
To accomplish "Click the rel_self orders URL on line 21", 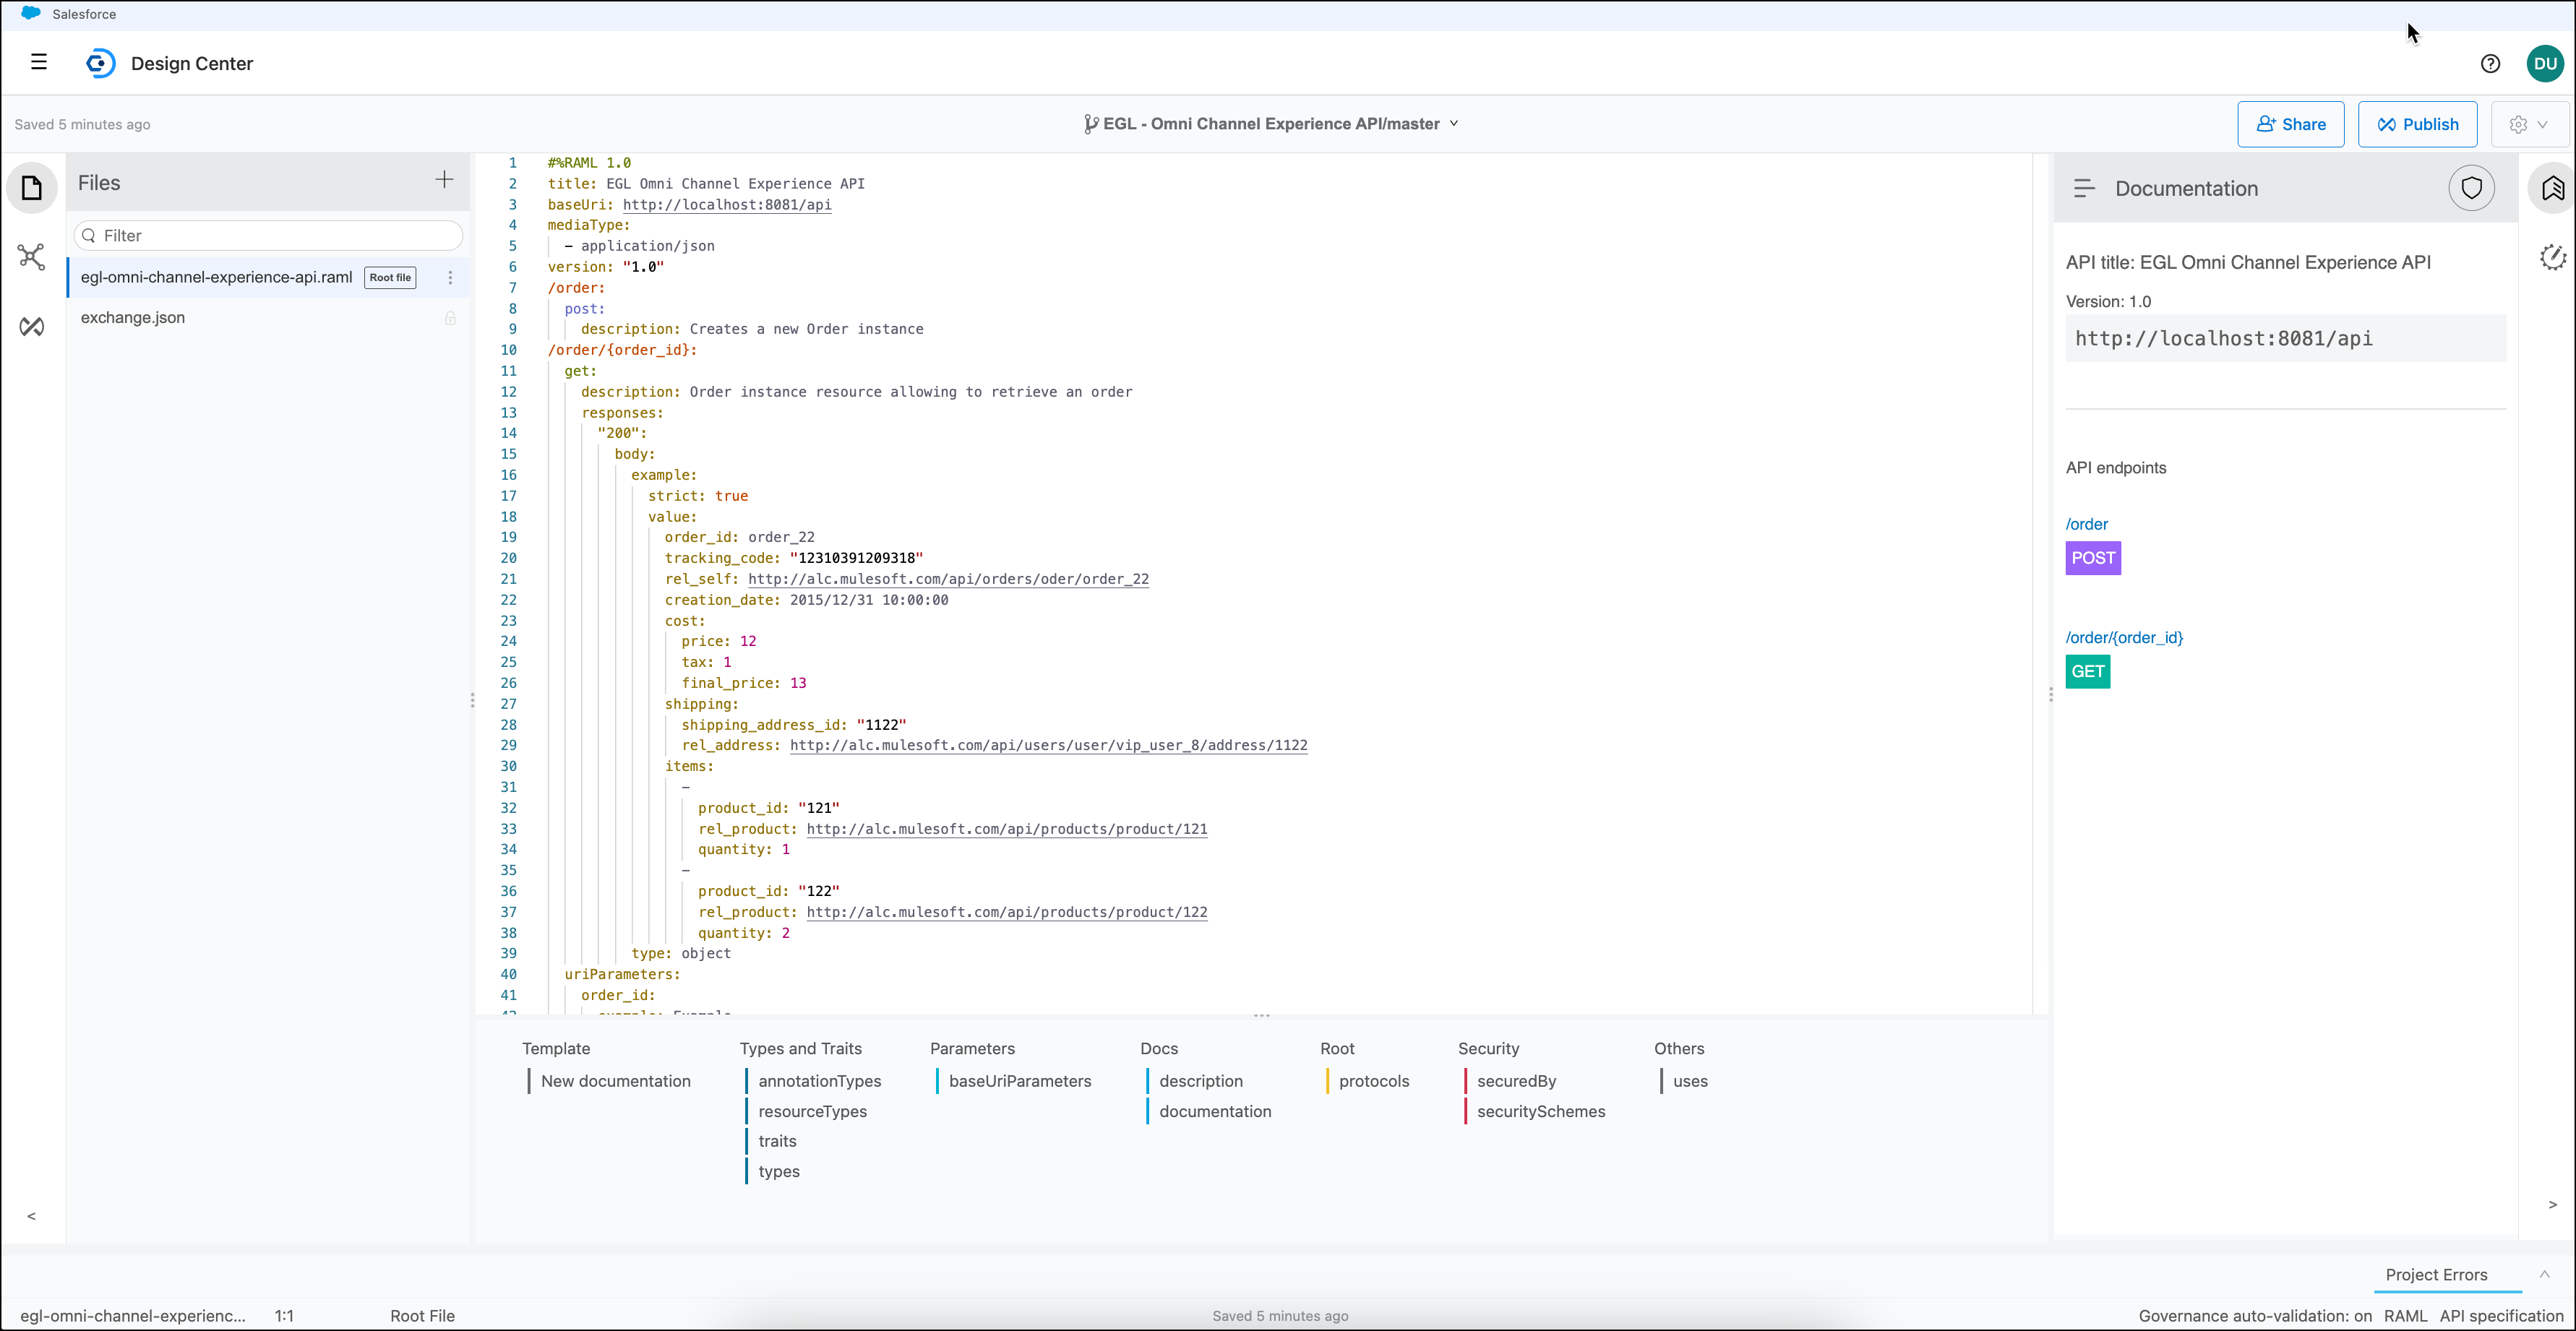I will coord(948,579).
